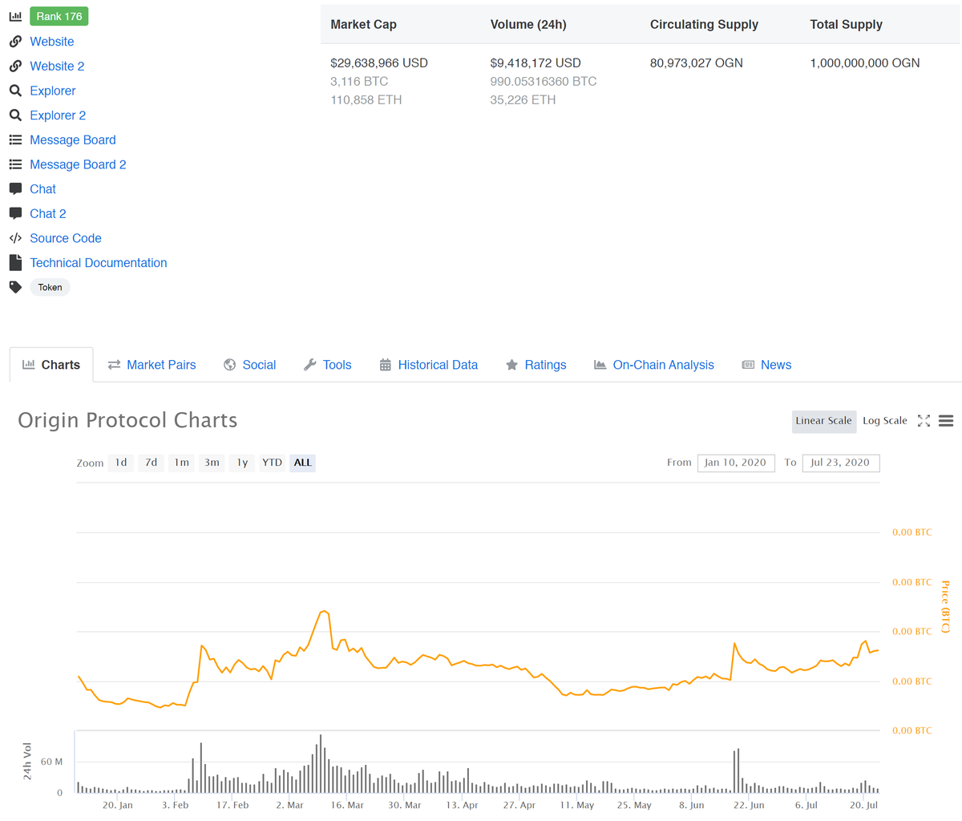
Task: Open the News tab
Action: pyautogui.click(x=766, y=365)
